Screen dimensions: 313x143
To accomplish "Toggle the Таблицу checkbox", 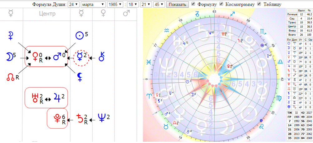I will [x=259, y=4].
